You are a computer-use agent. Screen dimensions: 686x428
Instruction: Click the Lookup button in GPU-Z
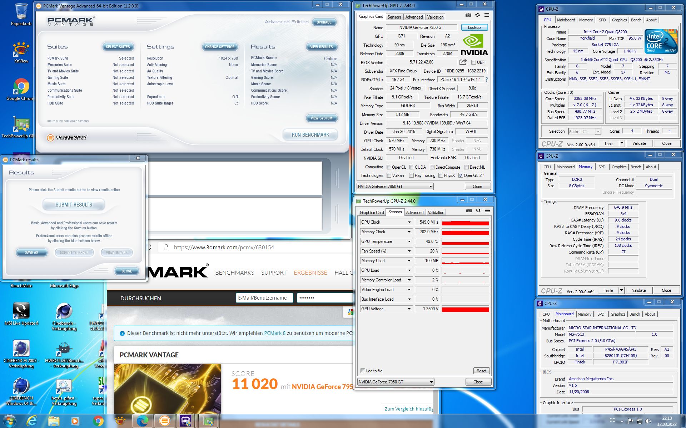[x=474, y=27]
